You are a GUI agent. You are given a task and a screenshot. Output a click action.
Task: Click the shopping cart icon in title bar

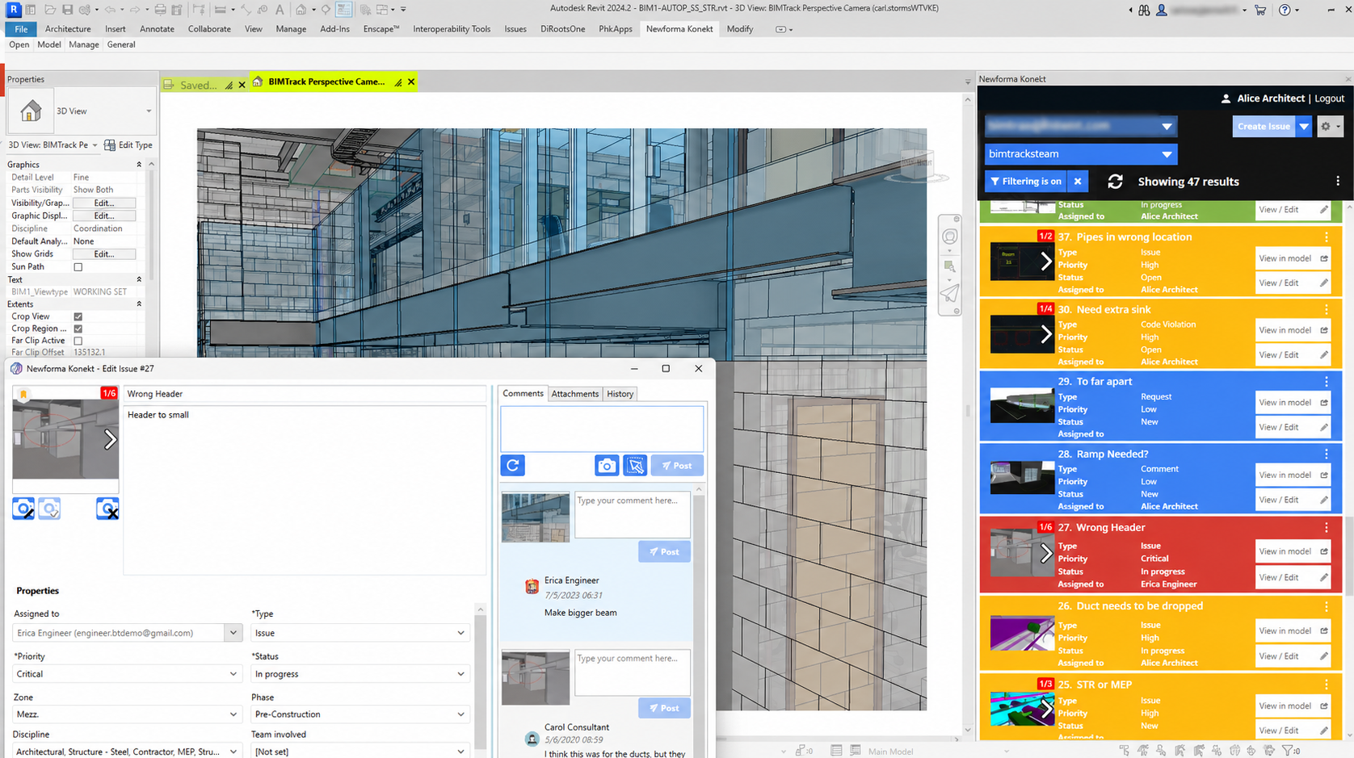1260,10
